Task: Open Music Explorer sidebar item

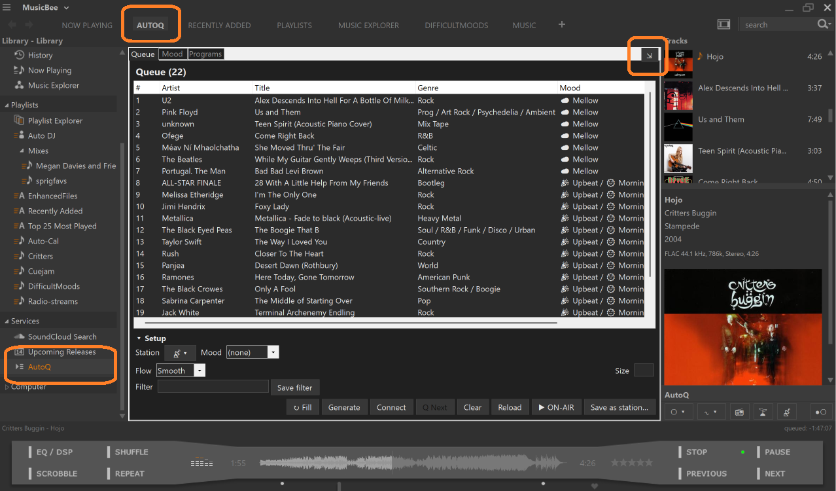Action: point(54,85)
